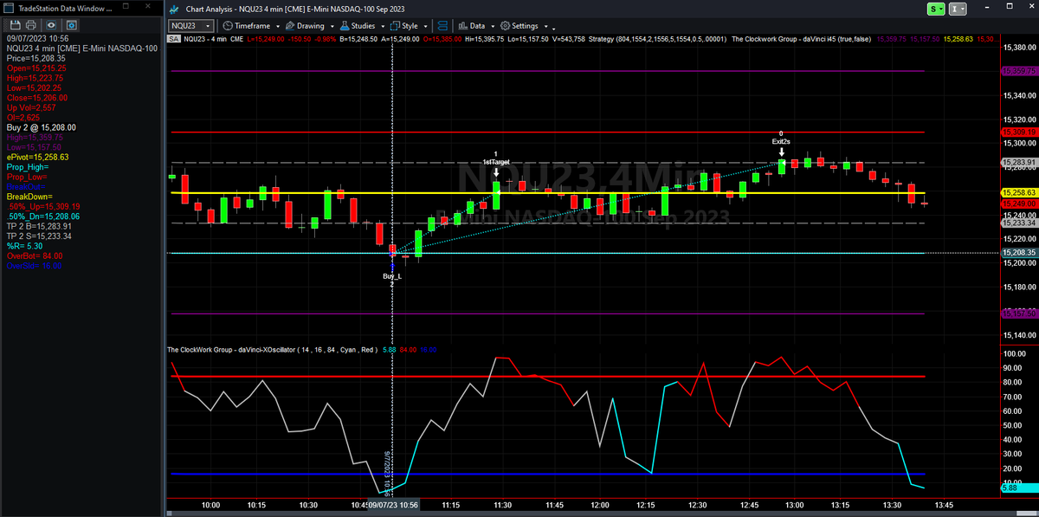Open the Studies menu label
Viewport: 1039px width, 517px height.
[364, 26]
